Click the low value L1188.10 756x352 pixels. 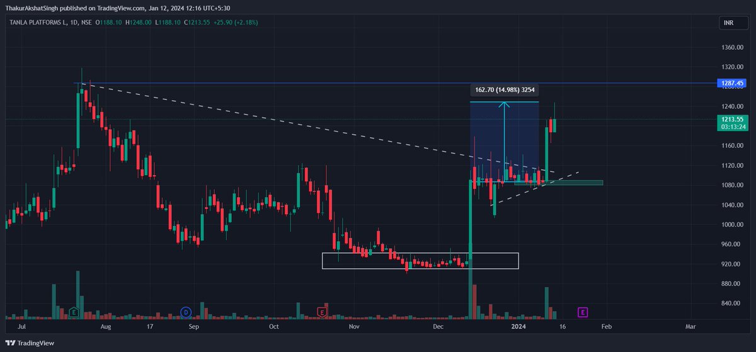[168, 23]
